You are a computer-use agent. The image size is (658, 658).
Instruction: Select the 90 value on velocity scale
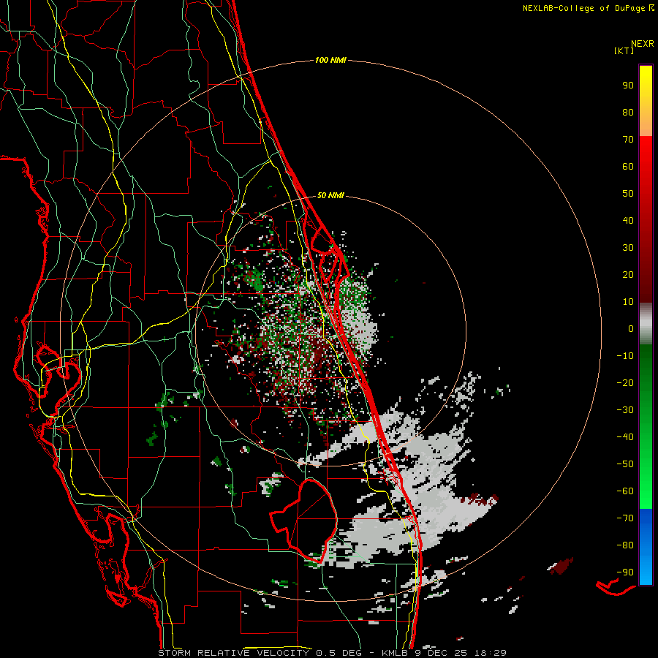628,86
